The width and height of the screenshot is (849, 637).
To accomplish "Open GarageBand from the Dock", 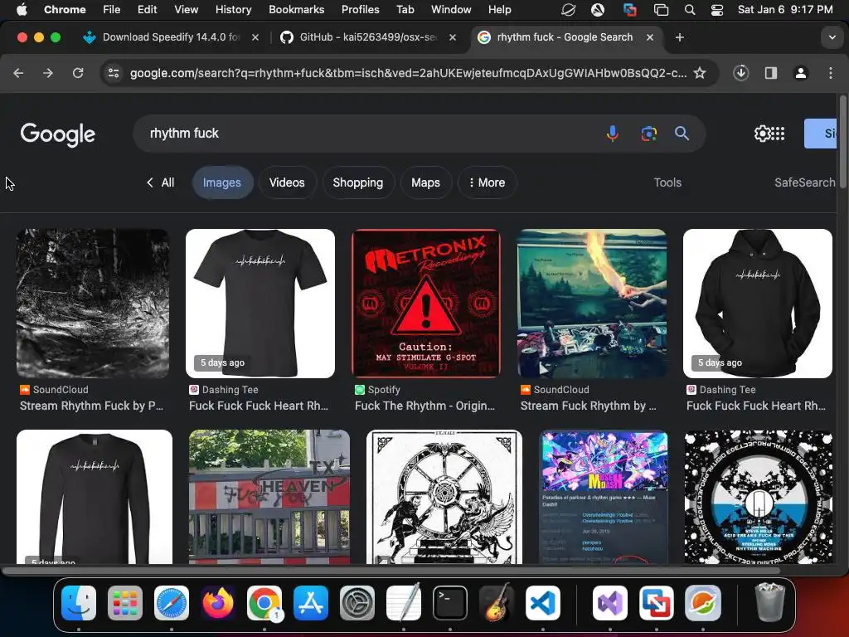I will point(497,603).
